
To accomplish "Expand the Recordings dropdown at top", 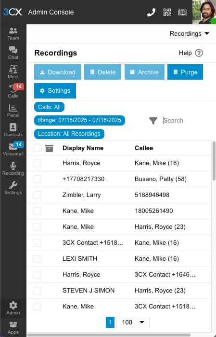I will pos(189,34).
